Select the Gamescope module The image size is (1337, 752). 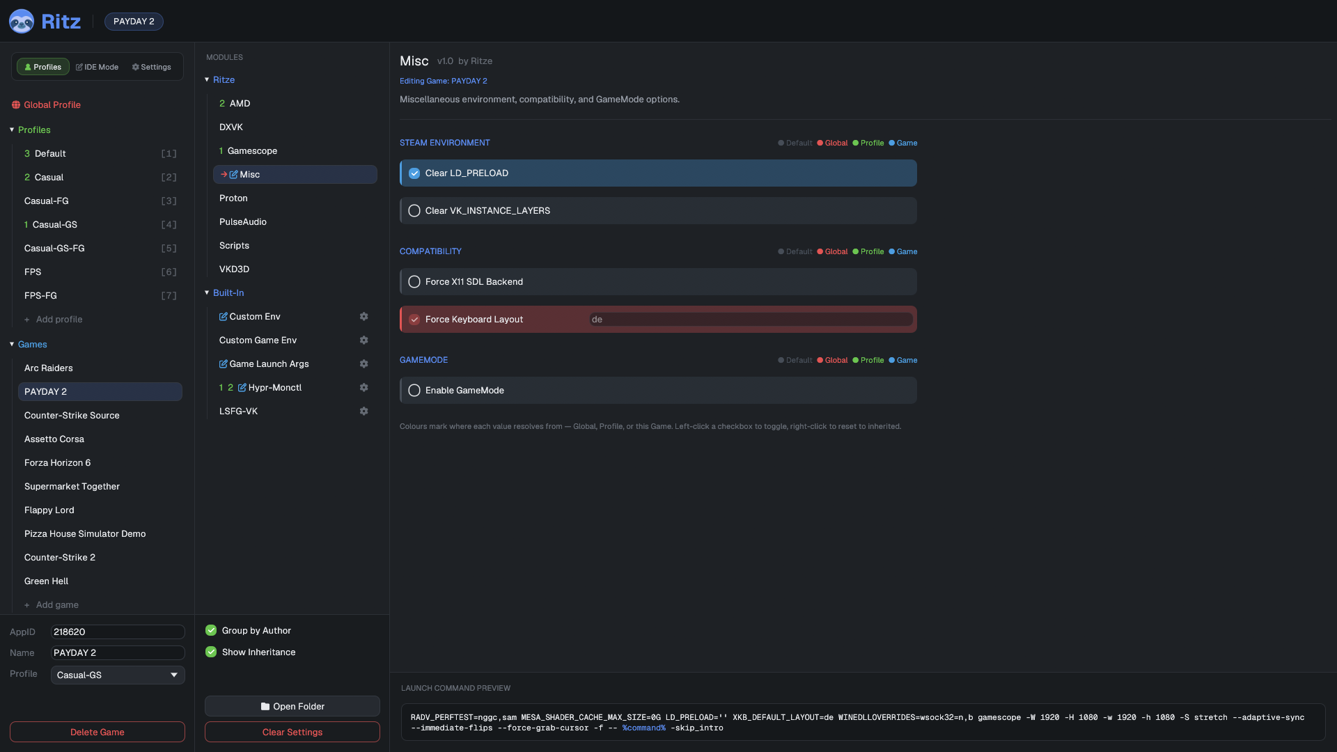[295, 150]
